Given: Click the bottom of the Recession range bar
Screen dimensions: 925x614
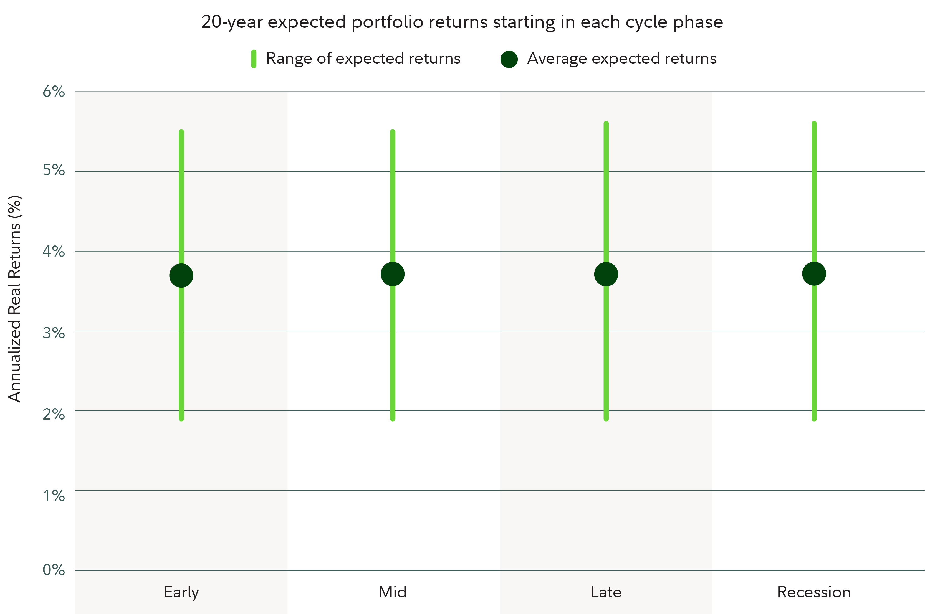Looking at the screenshot, I should click(814, 418).
